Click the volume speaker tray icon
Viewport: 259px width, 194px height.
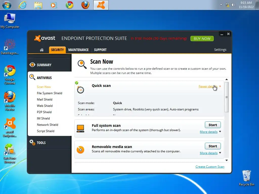coord(233,5)
